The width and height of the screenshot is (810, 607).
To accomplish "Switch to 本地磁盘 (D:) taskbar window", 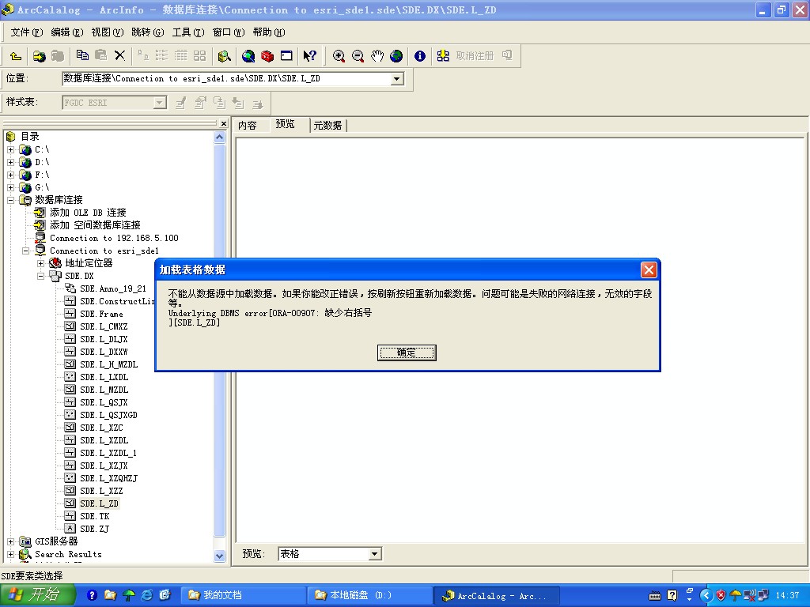I will click(x=369, y=595).
